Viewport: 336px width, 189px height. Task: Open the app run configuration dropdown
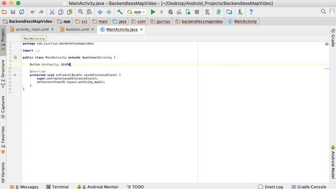click(136, 12)
